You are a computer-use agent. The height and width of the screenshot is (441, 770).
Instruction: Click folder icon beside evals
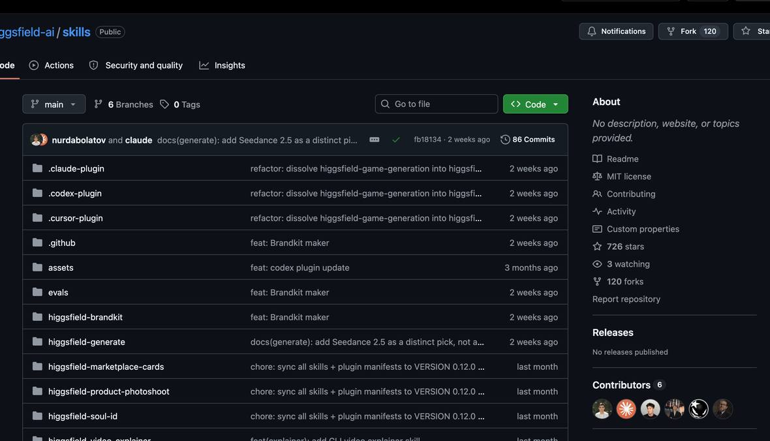[37, 292]
